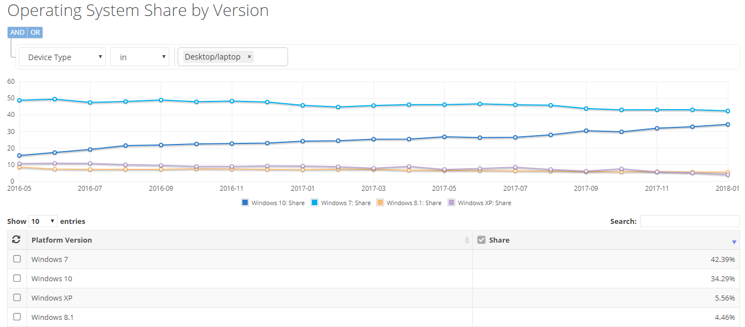
Task: Click the Share column sort arrow
Action: [733, 242]
